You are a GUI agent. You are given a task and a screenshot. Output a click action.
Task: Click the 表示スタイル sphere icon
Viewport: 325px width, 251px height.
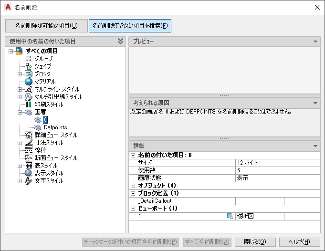28,173
